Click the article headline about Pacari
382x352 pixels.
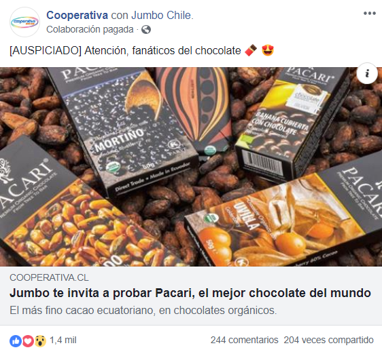[x=190, y=293]
